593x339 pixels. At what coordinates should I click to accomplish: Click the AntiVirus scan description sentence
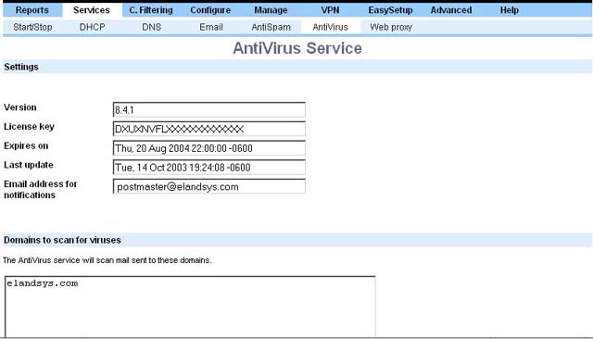[x=107, y=260]
